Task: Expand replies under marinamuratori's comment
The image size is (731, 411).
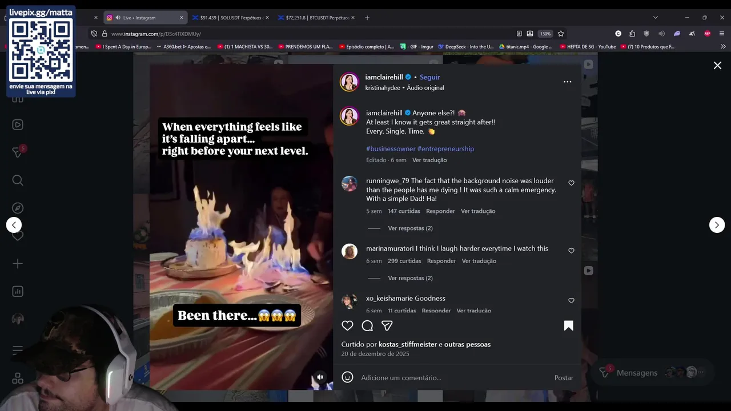Action: [410, 278]
